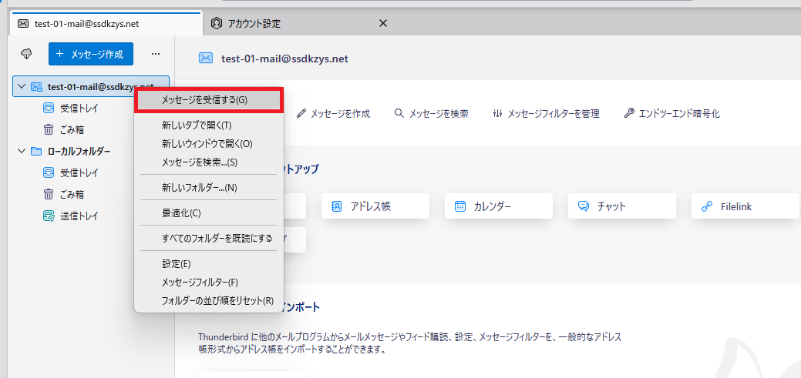Viewport: 801px width, 378px height.
Task: Click the chat bubble card icon
Action: 584,206
